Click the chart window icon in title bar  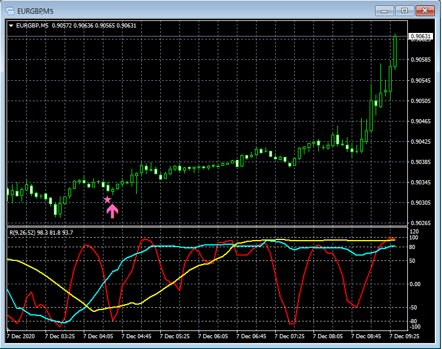coord(11,10)
